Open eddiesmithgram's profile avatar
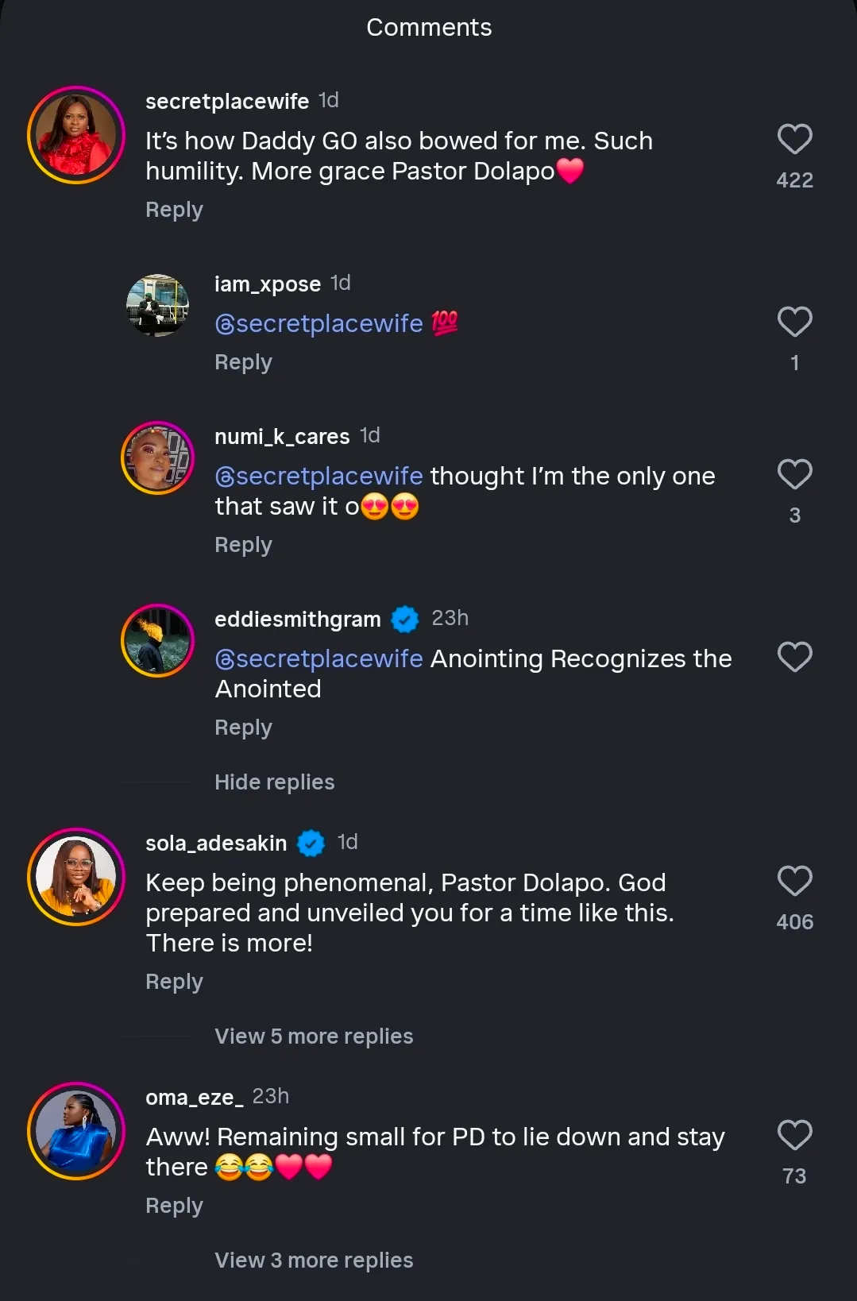 157,641
